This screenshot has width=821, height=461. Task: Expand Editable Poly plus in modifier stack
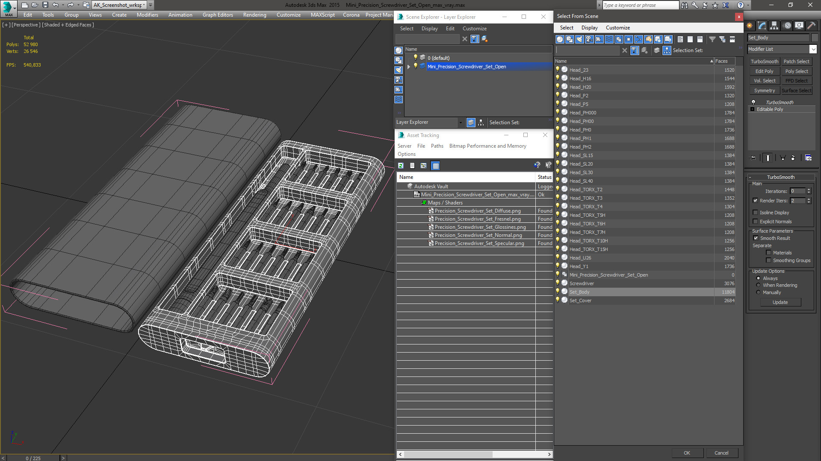[752, 109]
